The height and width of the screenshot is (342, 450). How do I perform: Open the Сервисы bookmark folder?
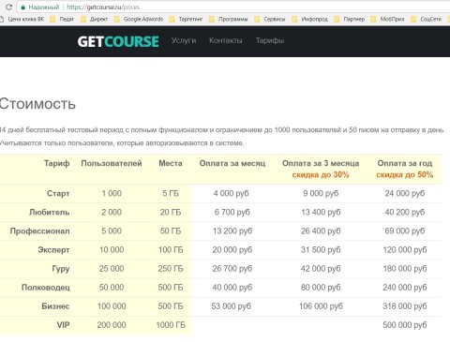point(270,19)
